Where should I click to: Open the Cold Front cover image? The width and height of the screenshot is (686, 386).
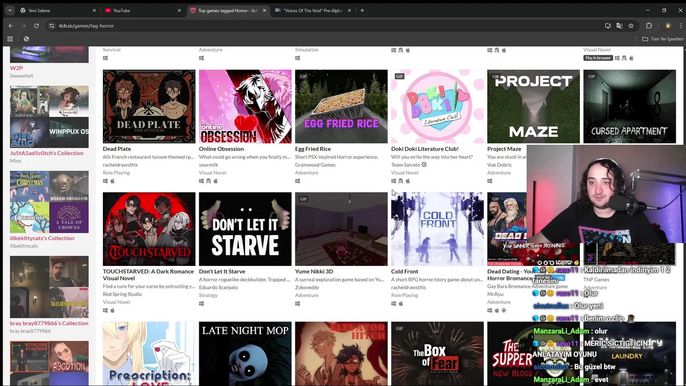[437, 229]
